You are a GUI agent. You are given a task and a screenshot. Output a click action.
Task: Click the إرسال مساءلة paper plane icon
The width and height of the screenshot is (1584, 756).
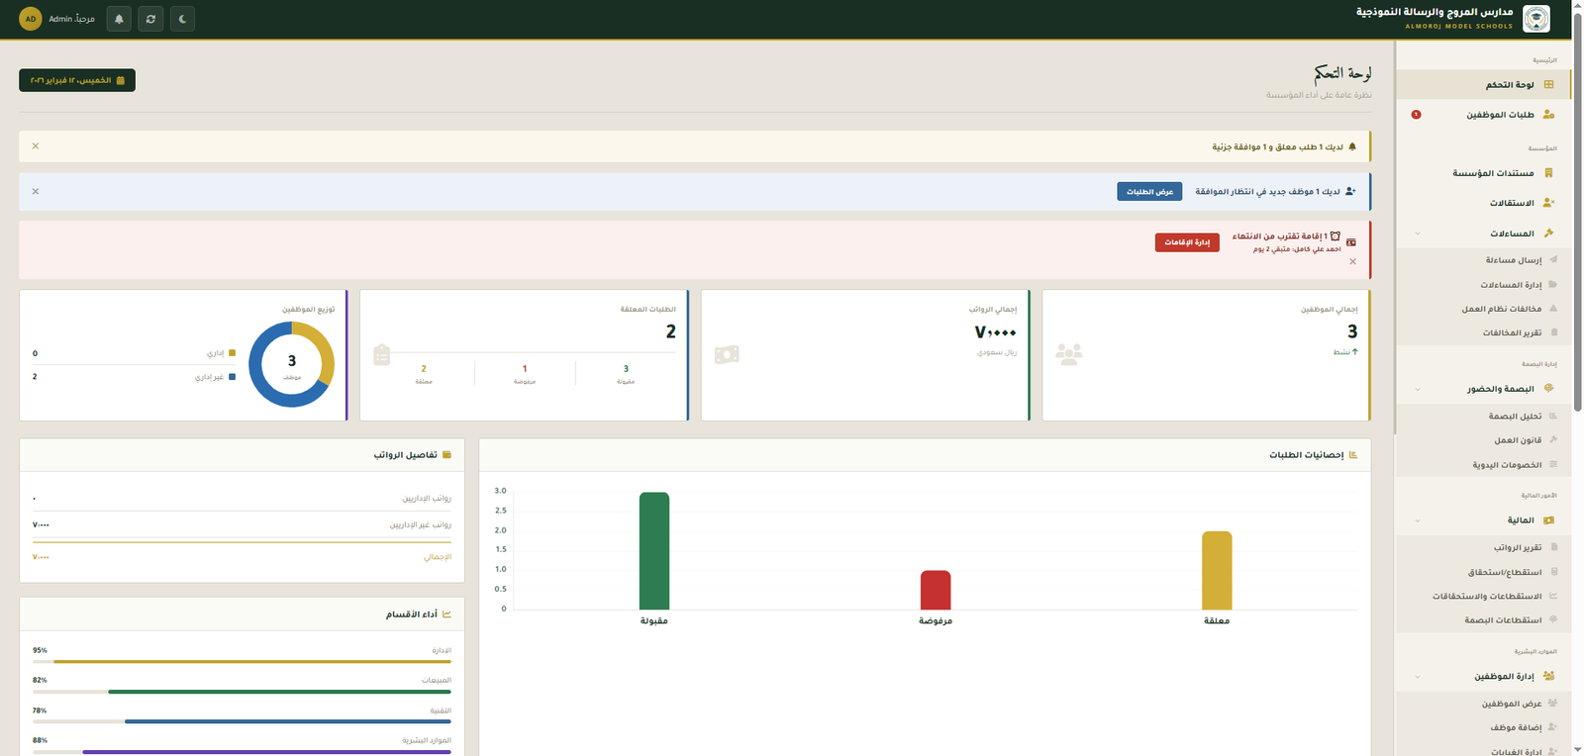tap(1553, 259)
